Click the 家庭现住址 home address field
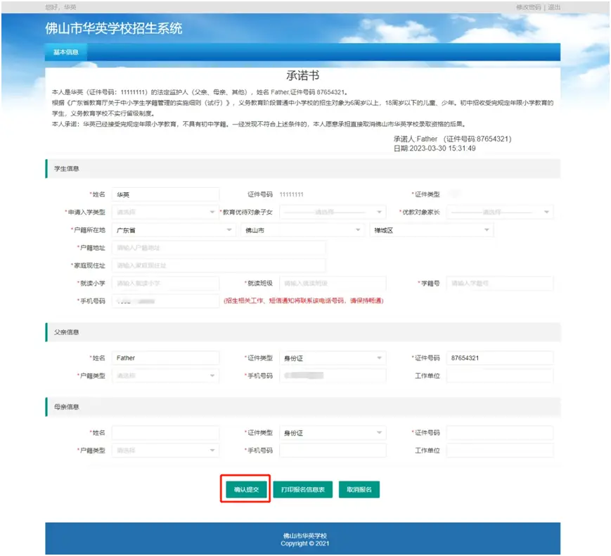611x556 pixels. click(x=218, y=265)
